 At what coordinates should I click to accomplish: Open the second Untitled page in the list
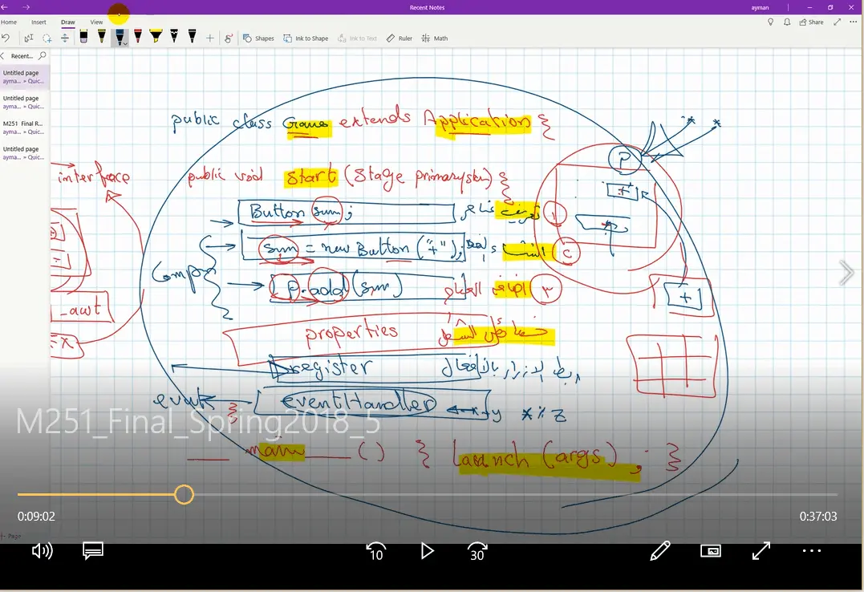click(25, 102)
